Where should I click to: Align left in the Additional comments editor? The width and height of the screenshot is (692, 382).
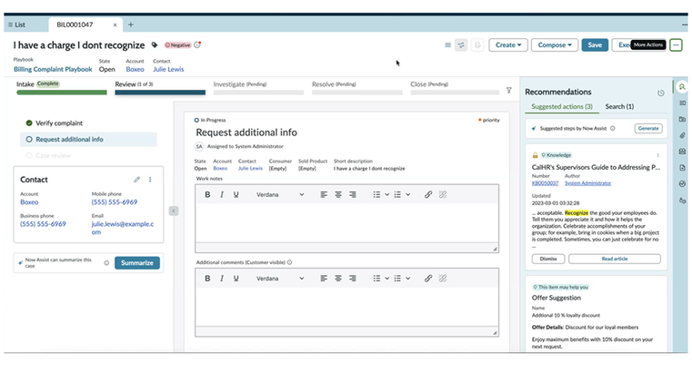click(x=324, y=279)
